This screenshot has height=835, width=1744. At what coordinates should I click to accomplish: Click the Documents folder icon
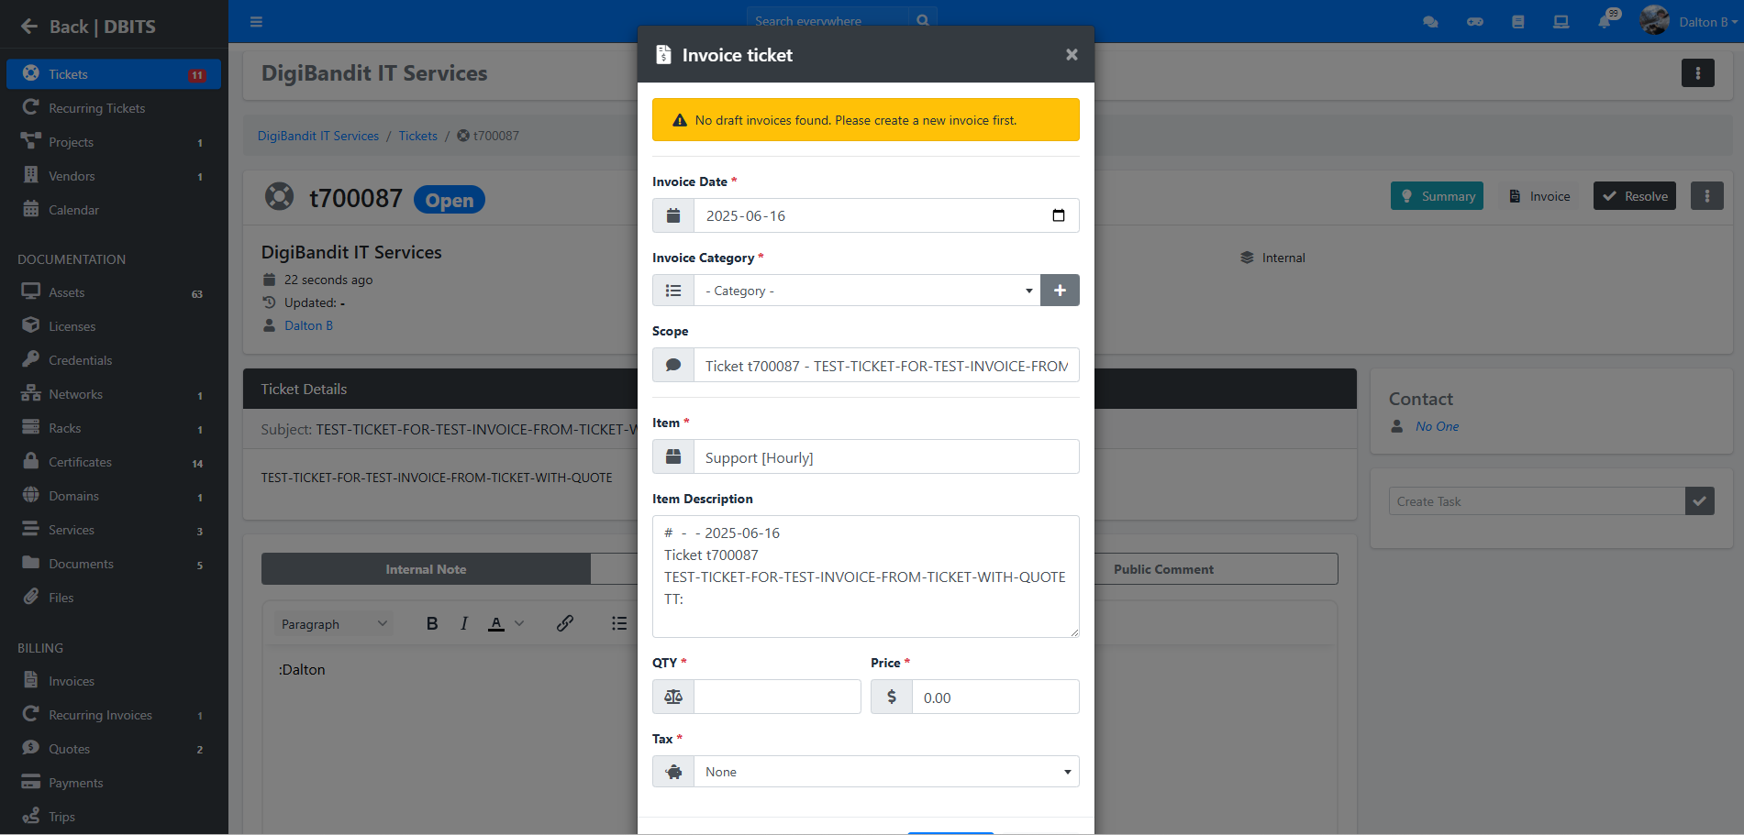[x=31, y=563]
